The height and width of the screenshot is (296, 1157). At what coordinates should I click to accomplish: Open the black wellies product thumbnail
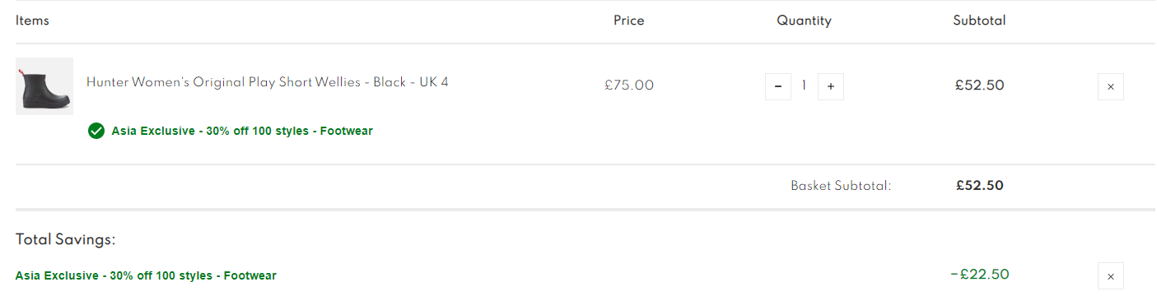[x=44, y=86]
